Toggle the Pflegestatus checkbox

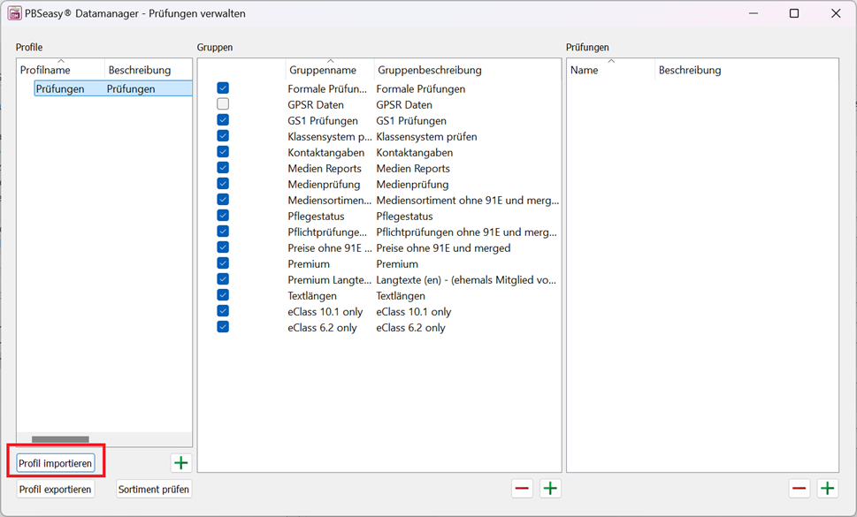coord(223,215)
